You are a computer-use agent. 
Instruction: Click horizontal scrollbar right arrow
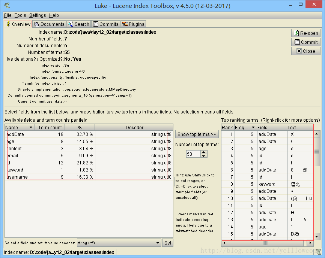click(310, 243)
